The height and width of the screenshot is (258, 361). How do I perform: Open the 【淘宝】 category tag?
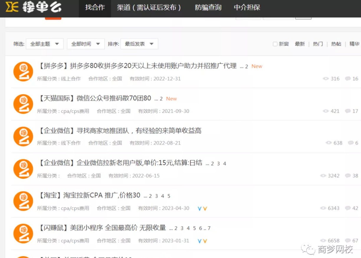tap(50, 195)
